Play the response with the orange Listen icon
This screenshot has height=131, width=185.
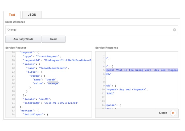tap(173, 113)
